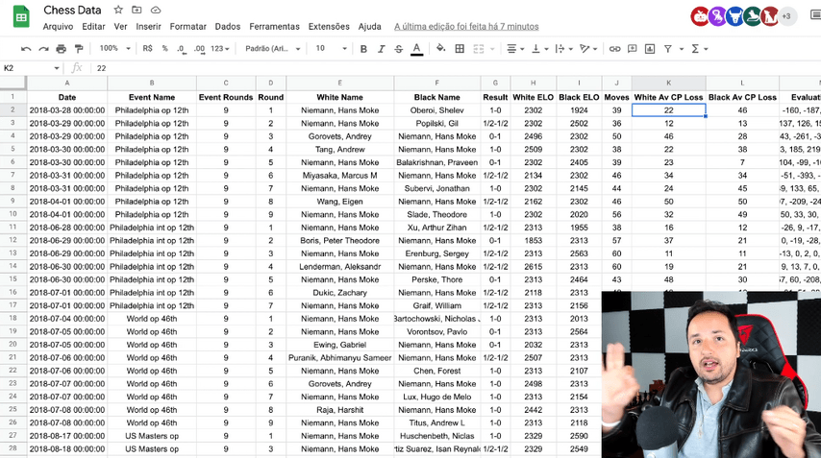Click the +3 more collaborators badge
Viewport: 821px width, 458px height.
[787, 16]
